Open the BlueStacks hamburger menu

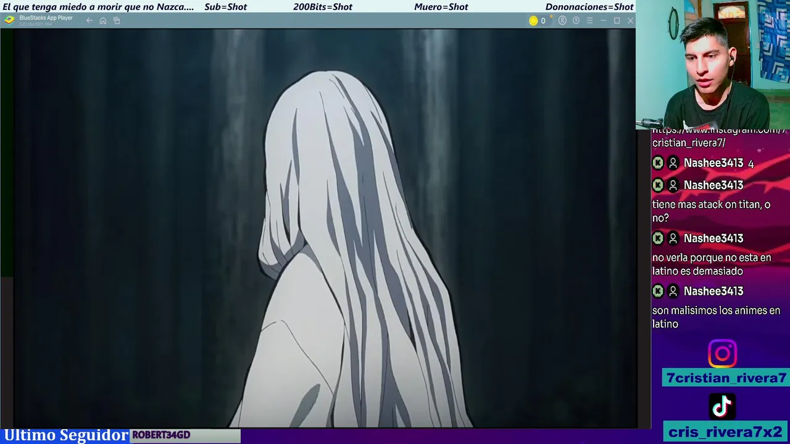pos(589,21)
